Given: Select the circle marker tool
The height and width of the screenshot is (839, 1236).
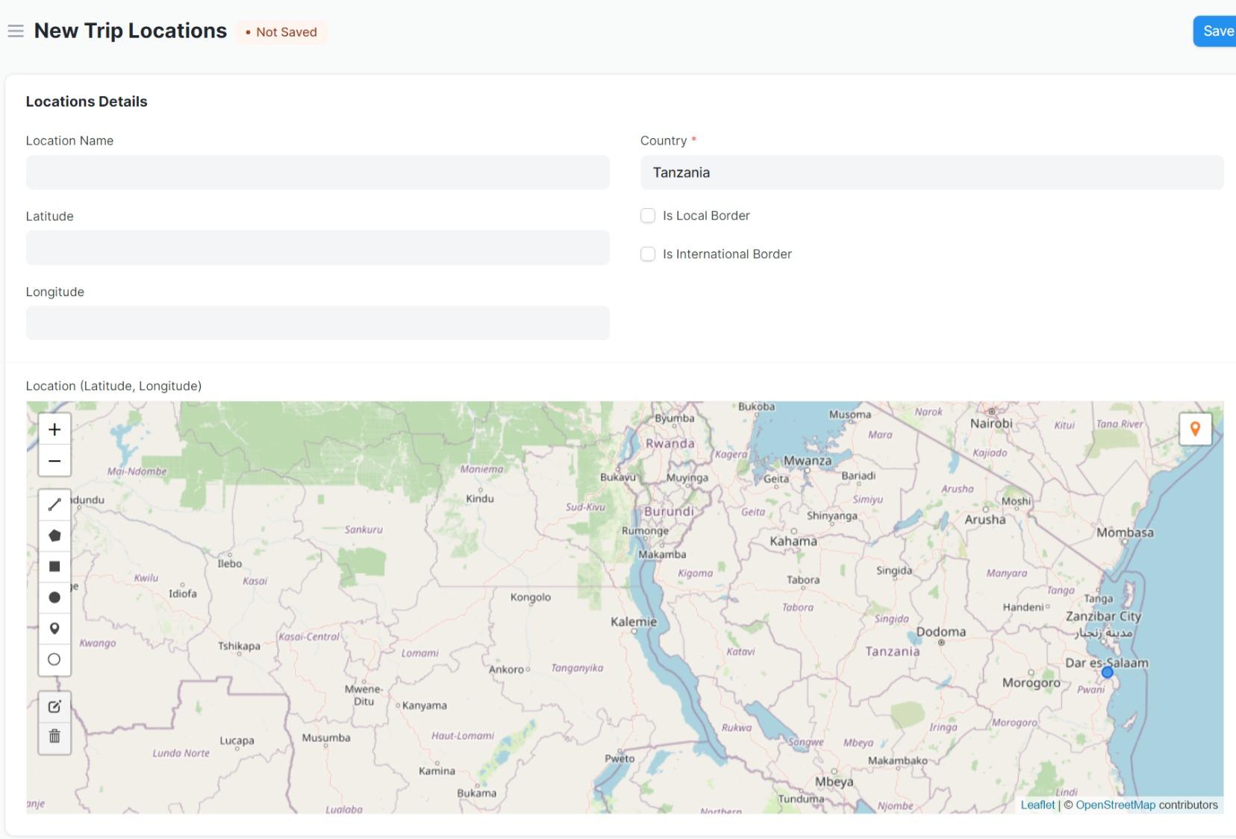Looking at the screenshot, I should pos(54,659).
